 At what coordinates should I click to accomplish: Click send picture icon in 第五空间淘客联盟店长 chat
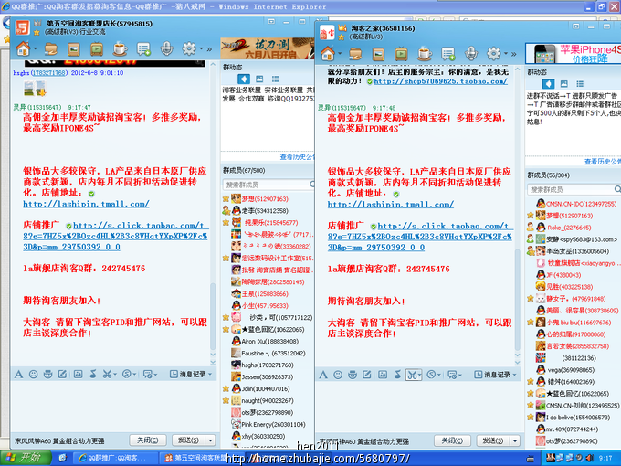click(78, 374)
